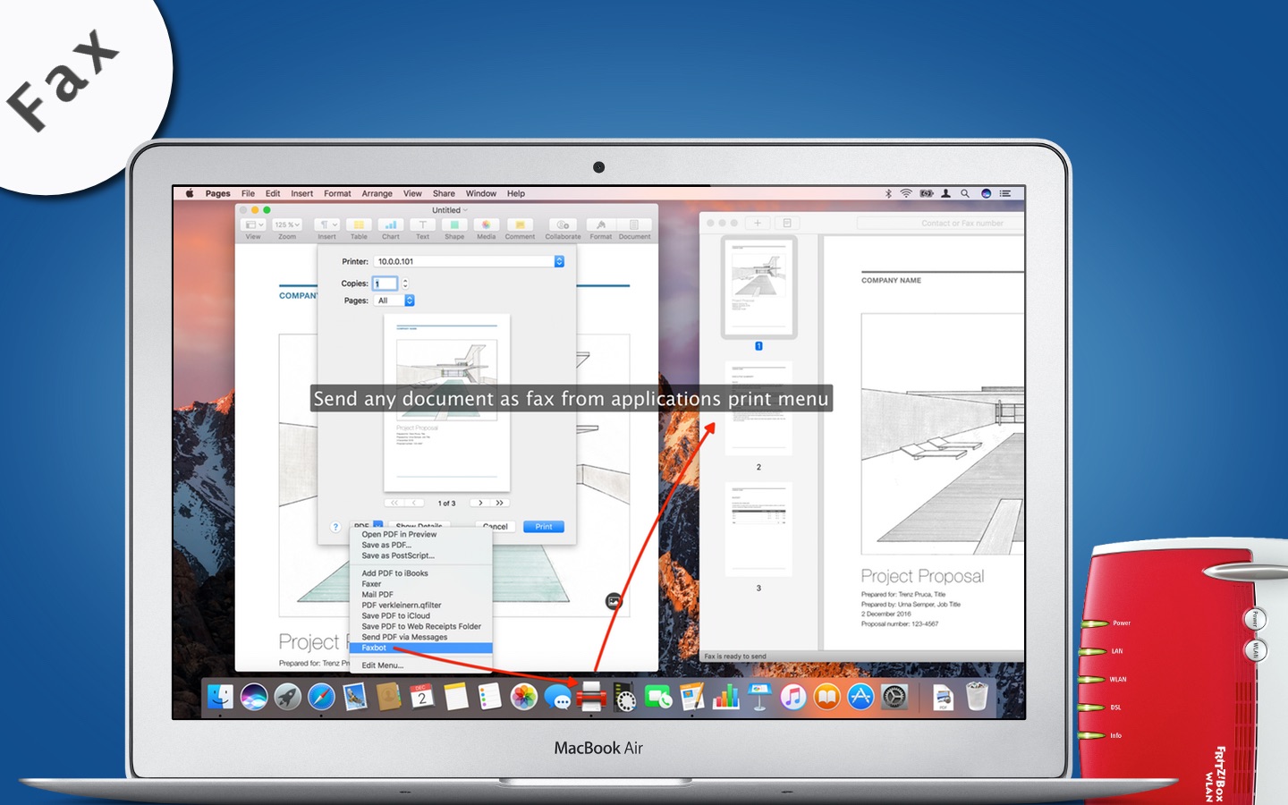Click plus button in Faxbot window
The width and height of the screenshot is (1288, 805).
(x=757, y=223)
